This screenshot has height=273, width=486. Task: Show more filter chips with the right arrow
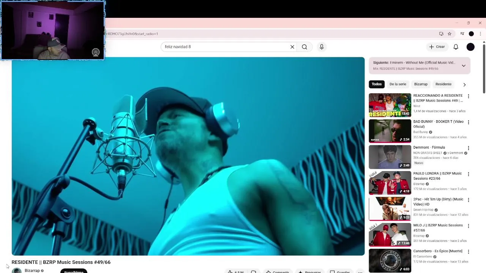coord(464,85)
